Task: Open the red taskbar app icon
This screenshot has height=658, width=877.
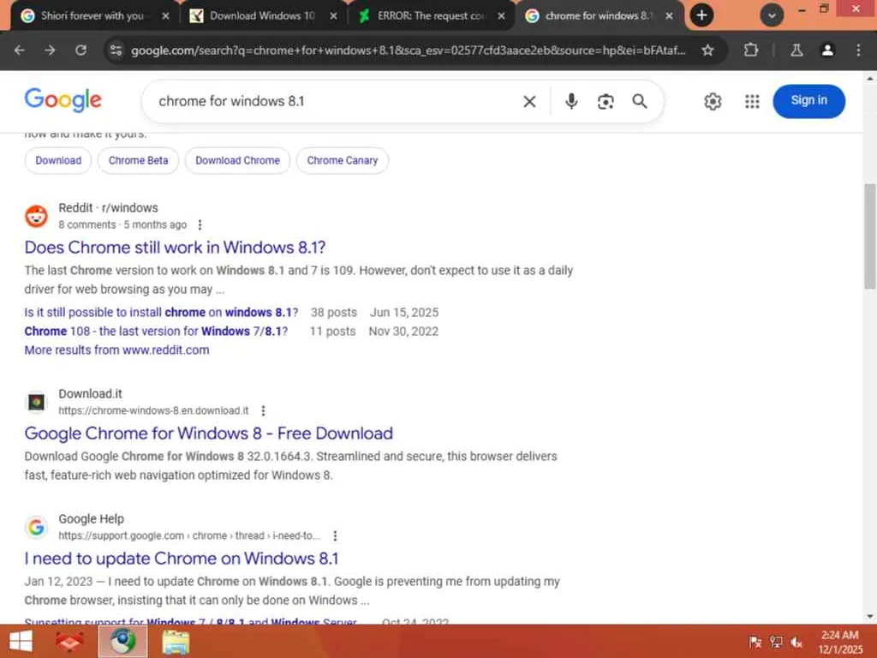Action: [69, 641]
